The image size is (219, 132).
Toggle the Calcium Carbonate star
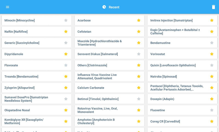pos(139,88)
